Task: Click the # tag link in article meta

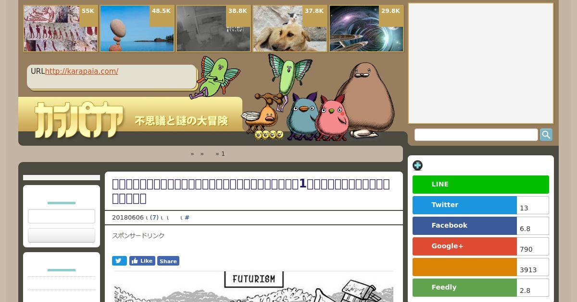Action: point(187,218)
